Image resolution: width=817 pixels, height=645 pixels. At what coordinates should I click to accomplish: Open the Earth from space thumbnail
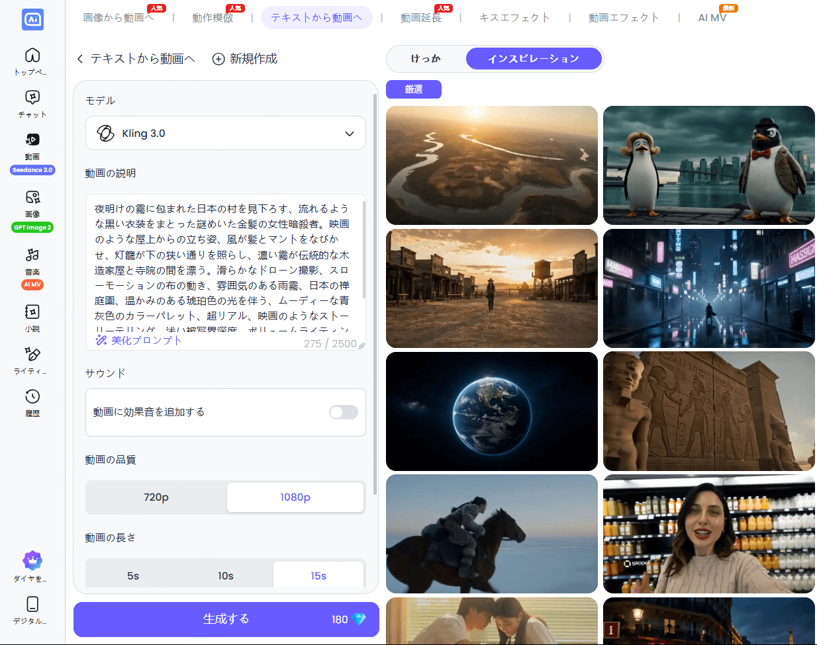coord(492,411)
